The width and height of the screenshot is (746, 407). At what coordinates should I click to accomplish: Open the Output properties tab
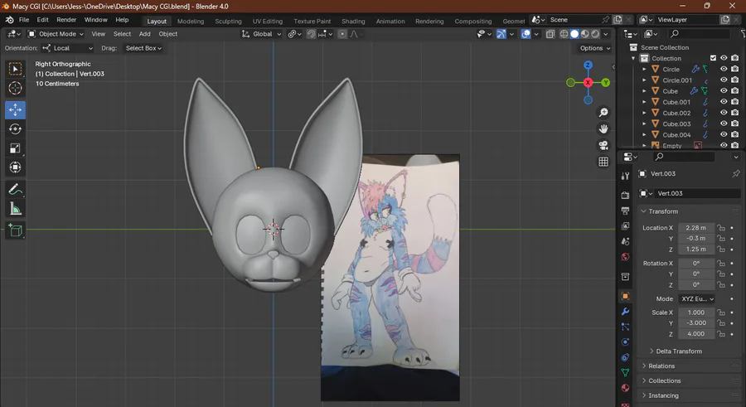(x=625, y=211)
